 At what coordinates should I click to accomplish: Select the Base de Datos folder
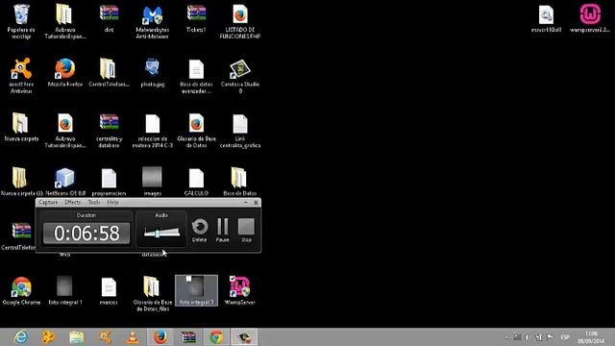point(239,182)
